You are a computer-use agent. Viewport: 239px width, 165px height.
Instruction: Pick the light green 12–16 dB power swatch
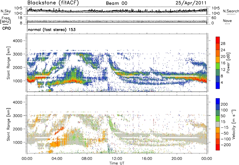coord(218,66)
